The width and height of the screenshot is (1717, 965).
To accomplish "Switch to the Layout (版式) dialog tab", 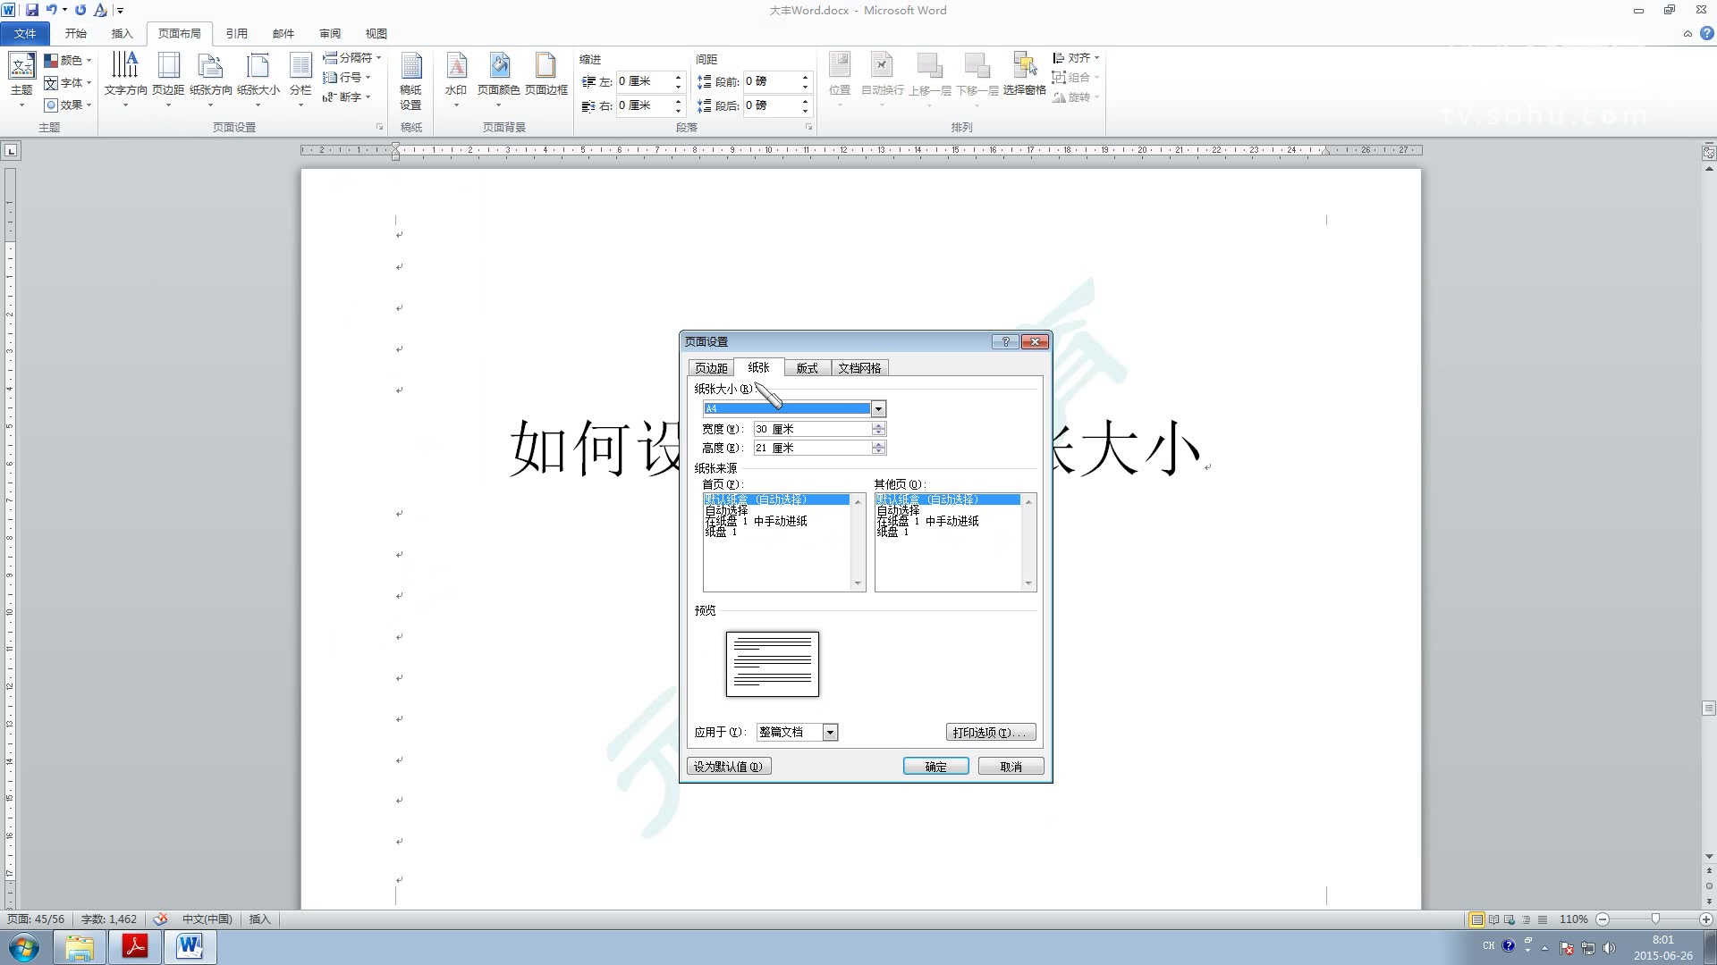I will pos(807,368).
